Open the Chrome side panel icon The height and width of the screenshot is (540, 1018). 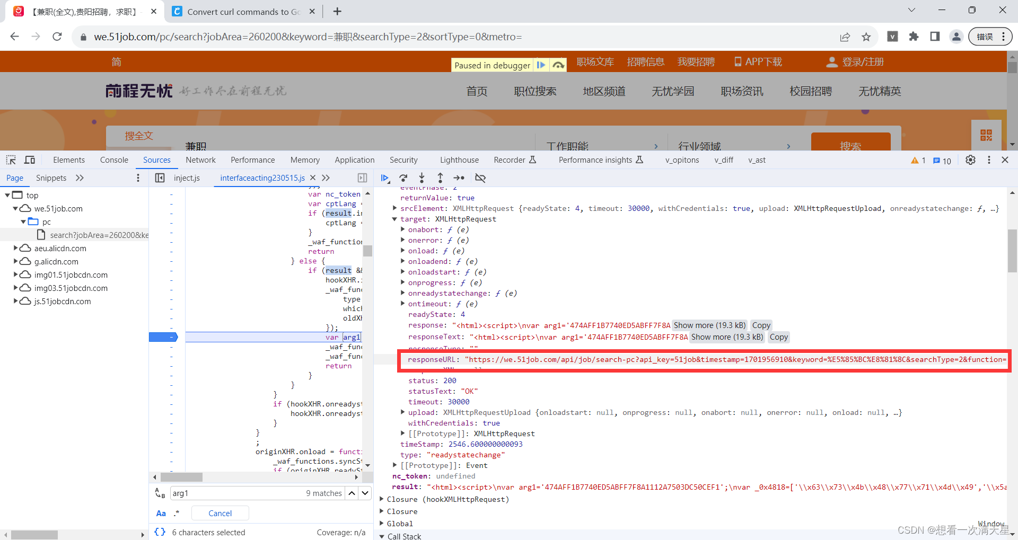935,37
